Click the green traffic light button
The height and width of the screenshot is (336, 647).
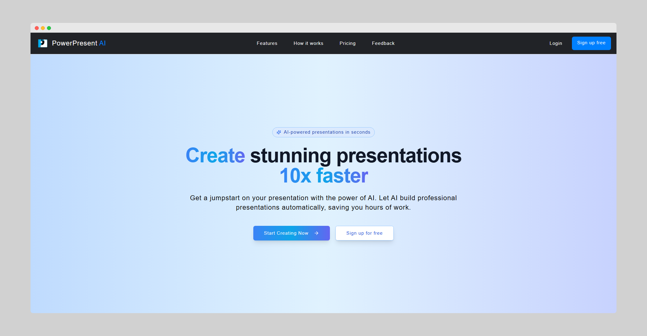point(49,28)
